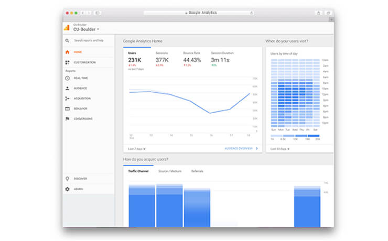Click the Home house icon
This screenshot has height=241, width=388.
(x=67, y=52)
